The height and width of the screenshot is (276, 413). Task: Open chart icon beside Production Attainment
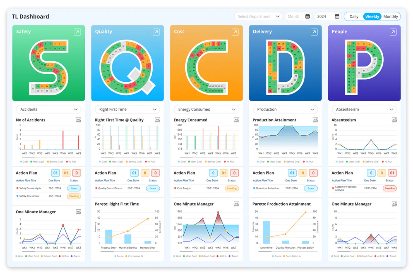pyautogui.click(x=315, y=120)
